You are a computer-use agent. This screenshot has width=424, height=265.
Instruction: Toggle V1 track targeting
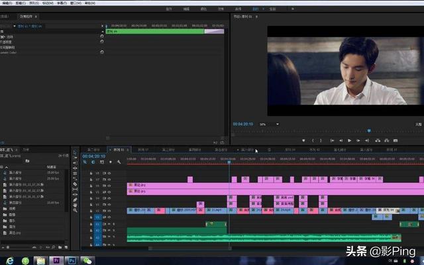[97, 217]
